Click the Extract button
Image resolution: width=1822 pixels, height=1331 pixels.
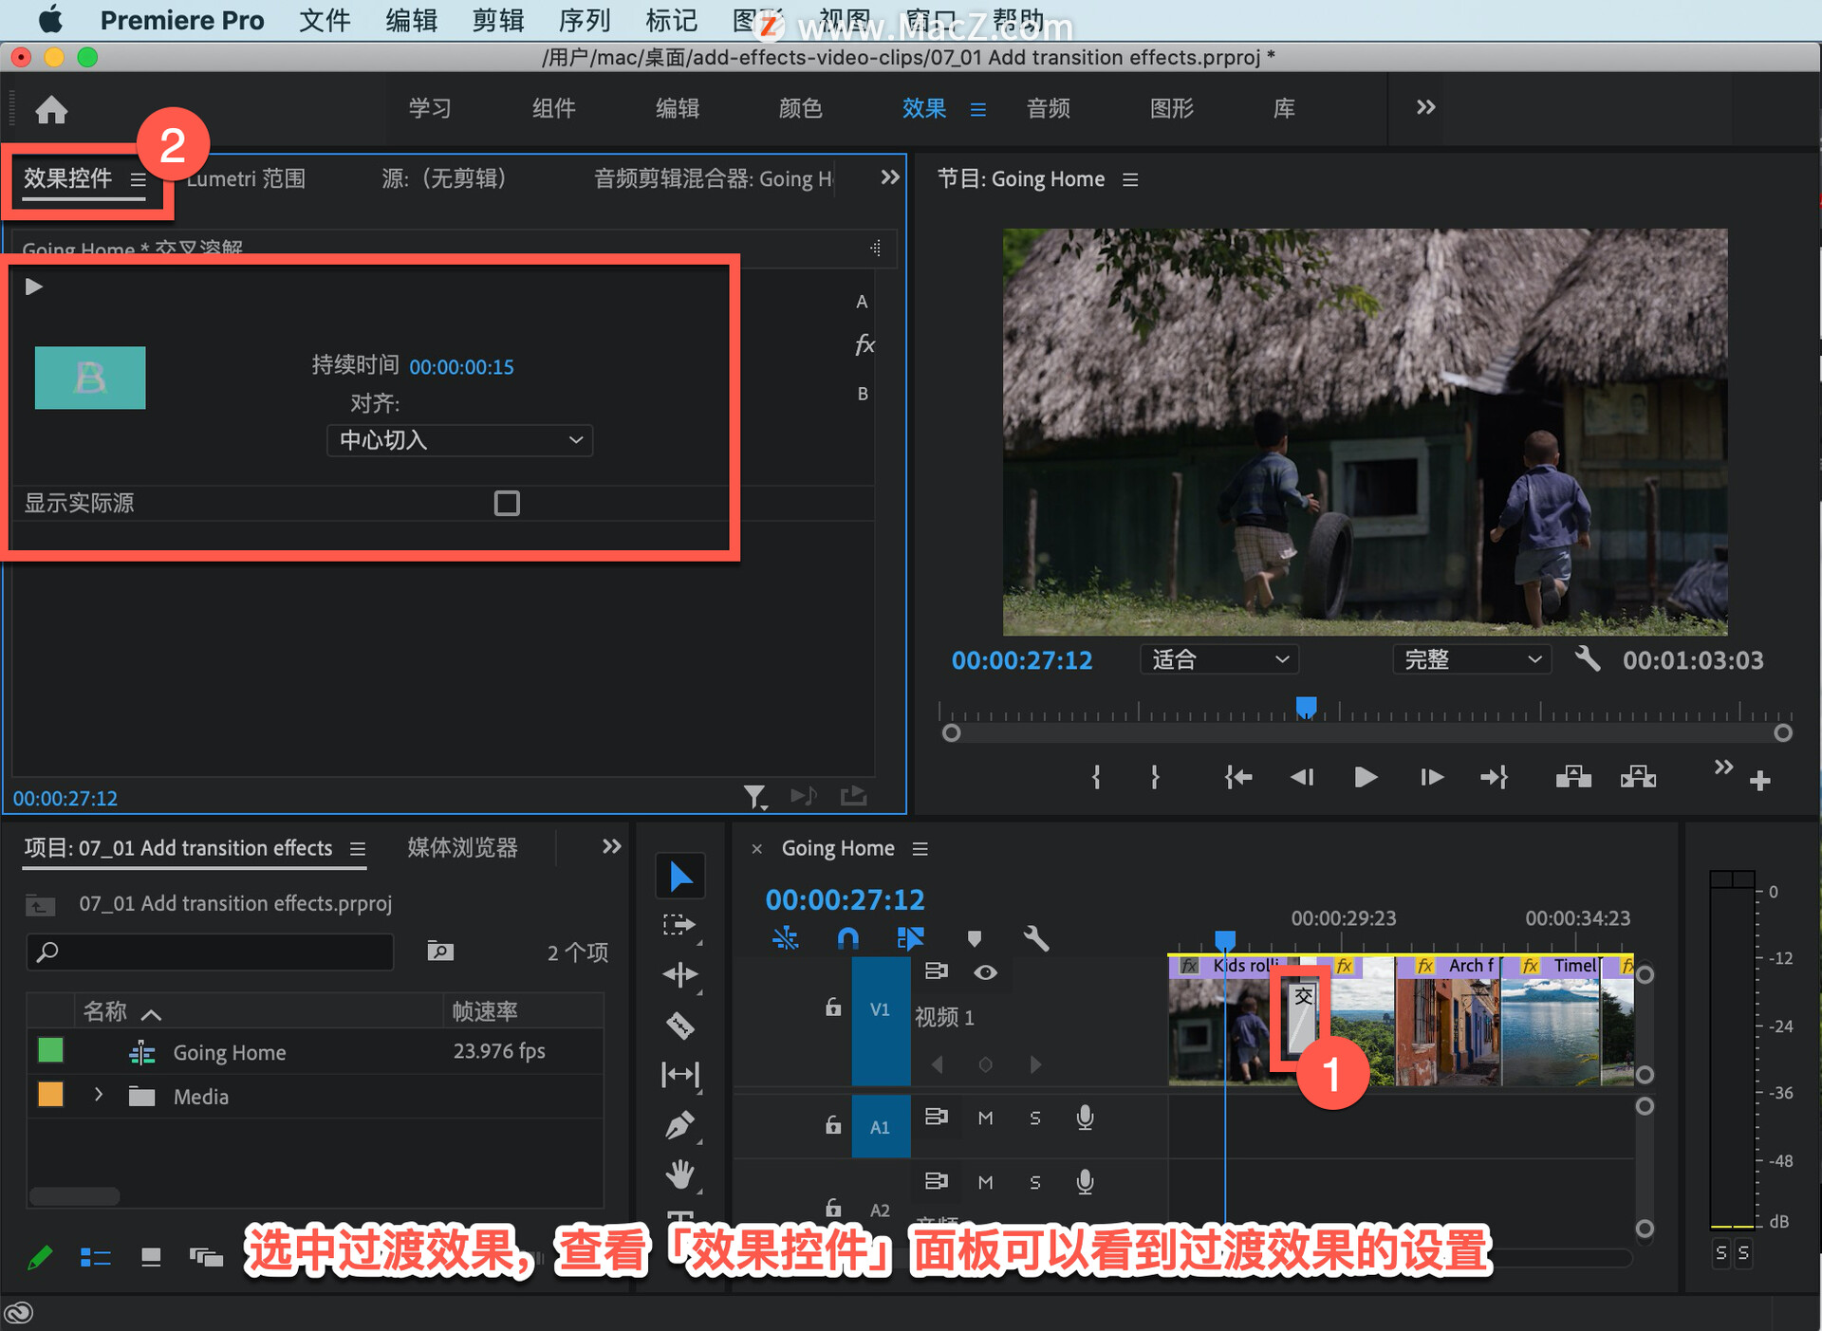(1638, 778)
